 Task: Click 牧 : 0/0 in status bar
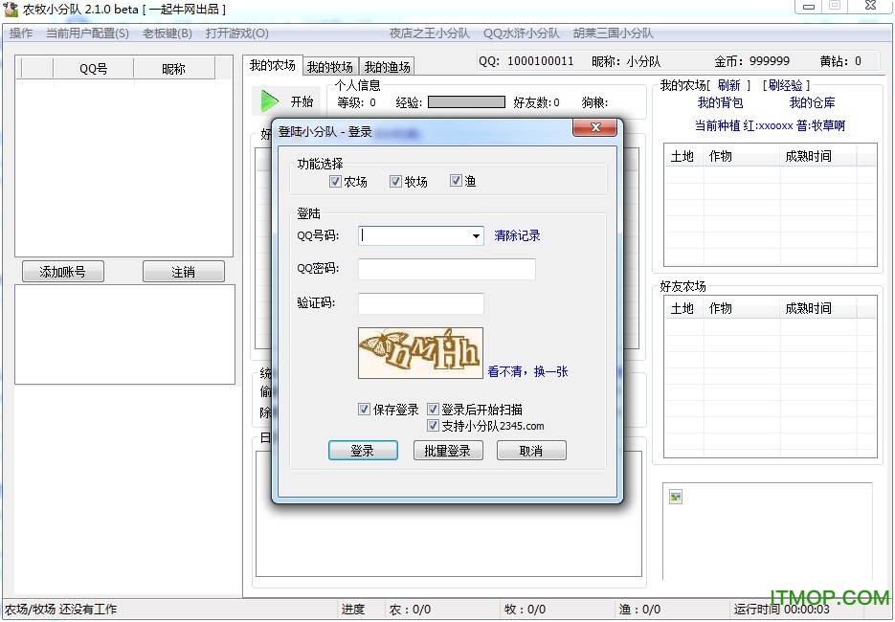coord(526,610)
